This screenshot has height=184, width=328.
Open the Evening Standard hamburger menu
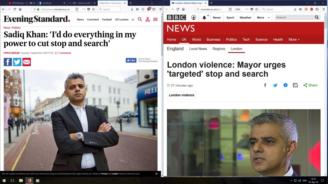coord(155,19)
